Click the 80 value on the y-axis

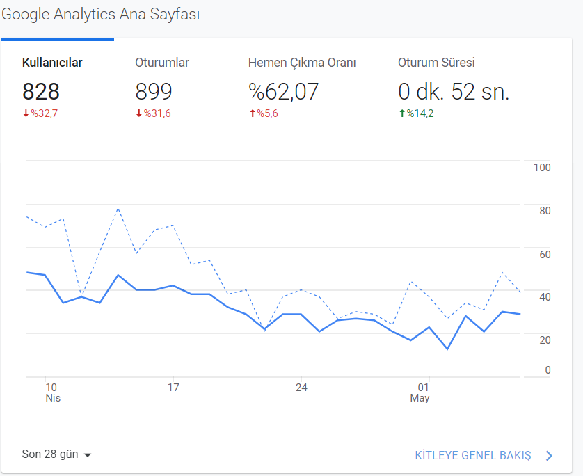point(545,211)
